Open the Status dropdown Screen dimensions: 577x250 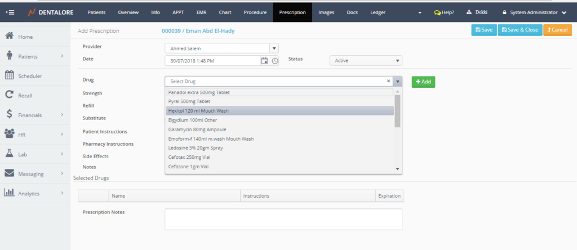[x=397, y=61]
